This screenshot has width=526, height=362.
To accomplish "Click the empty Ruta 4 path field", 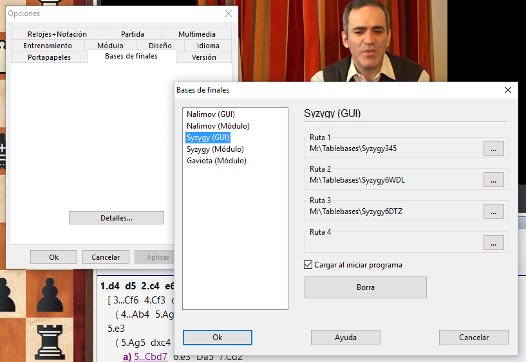I will (x=394, y=244).
